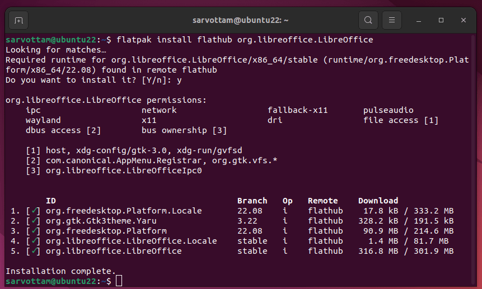
Task: Click branch '3.22' in the table
Action: [x=247, y=221]
